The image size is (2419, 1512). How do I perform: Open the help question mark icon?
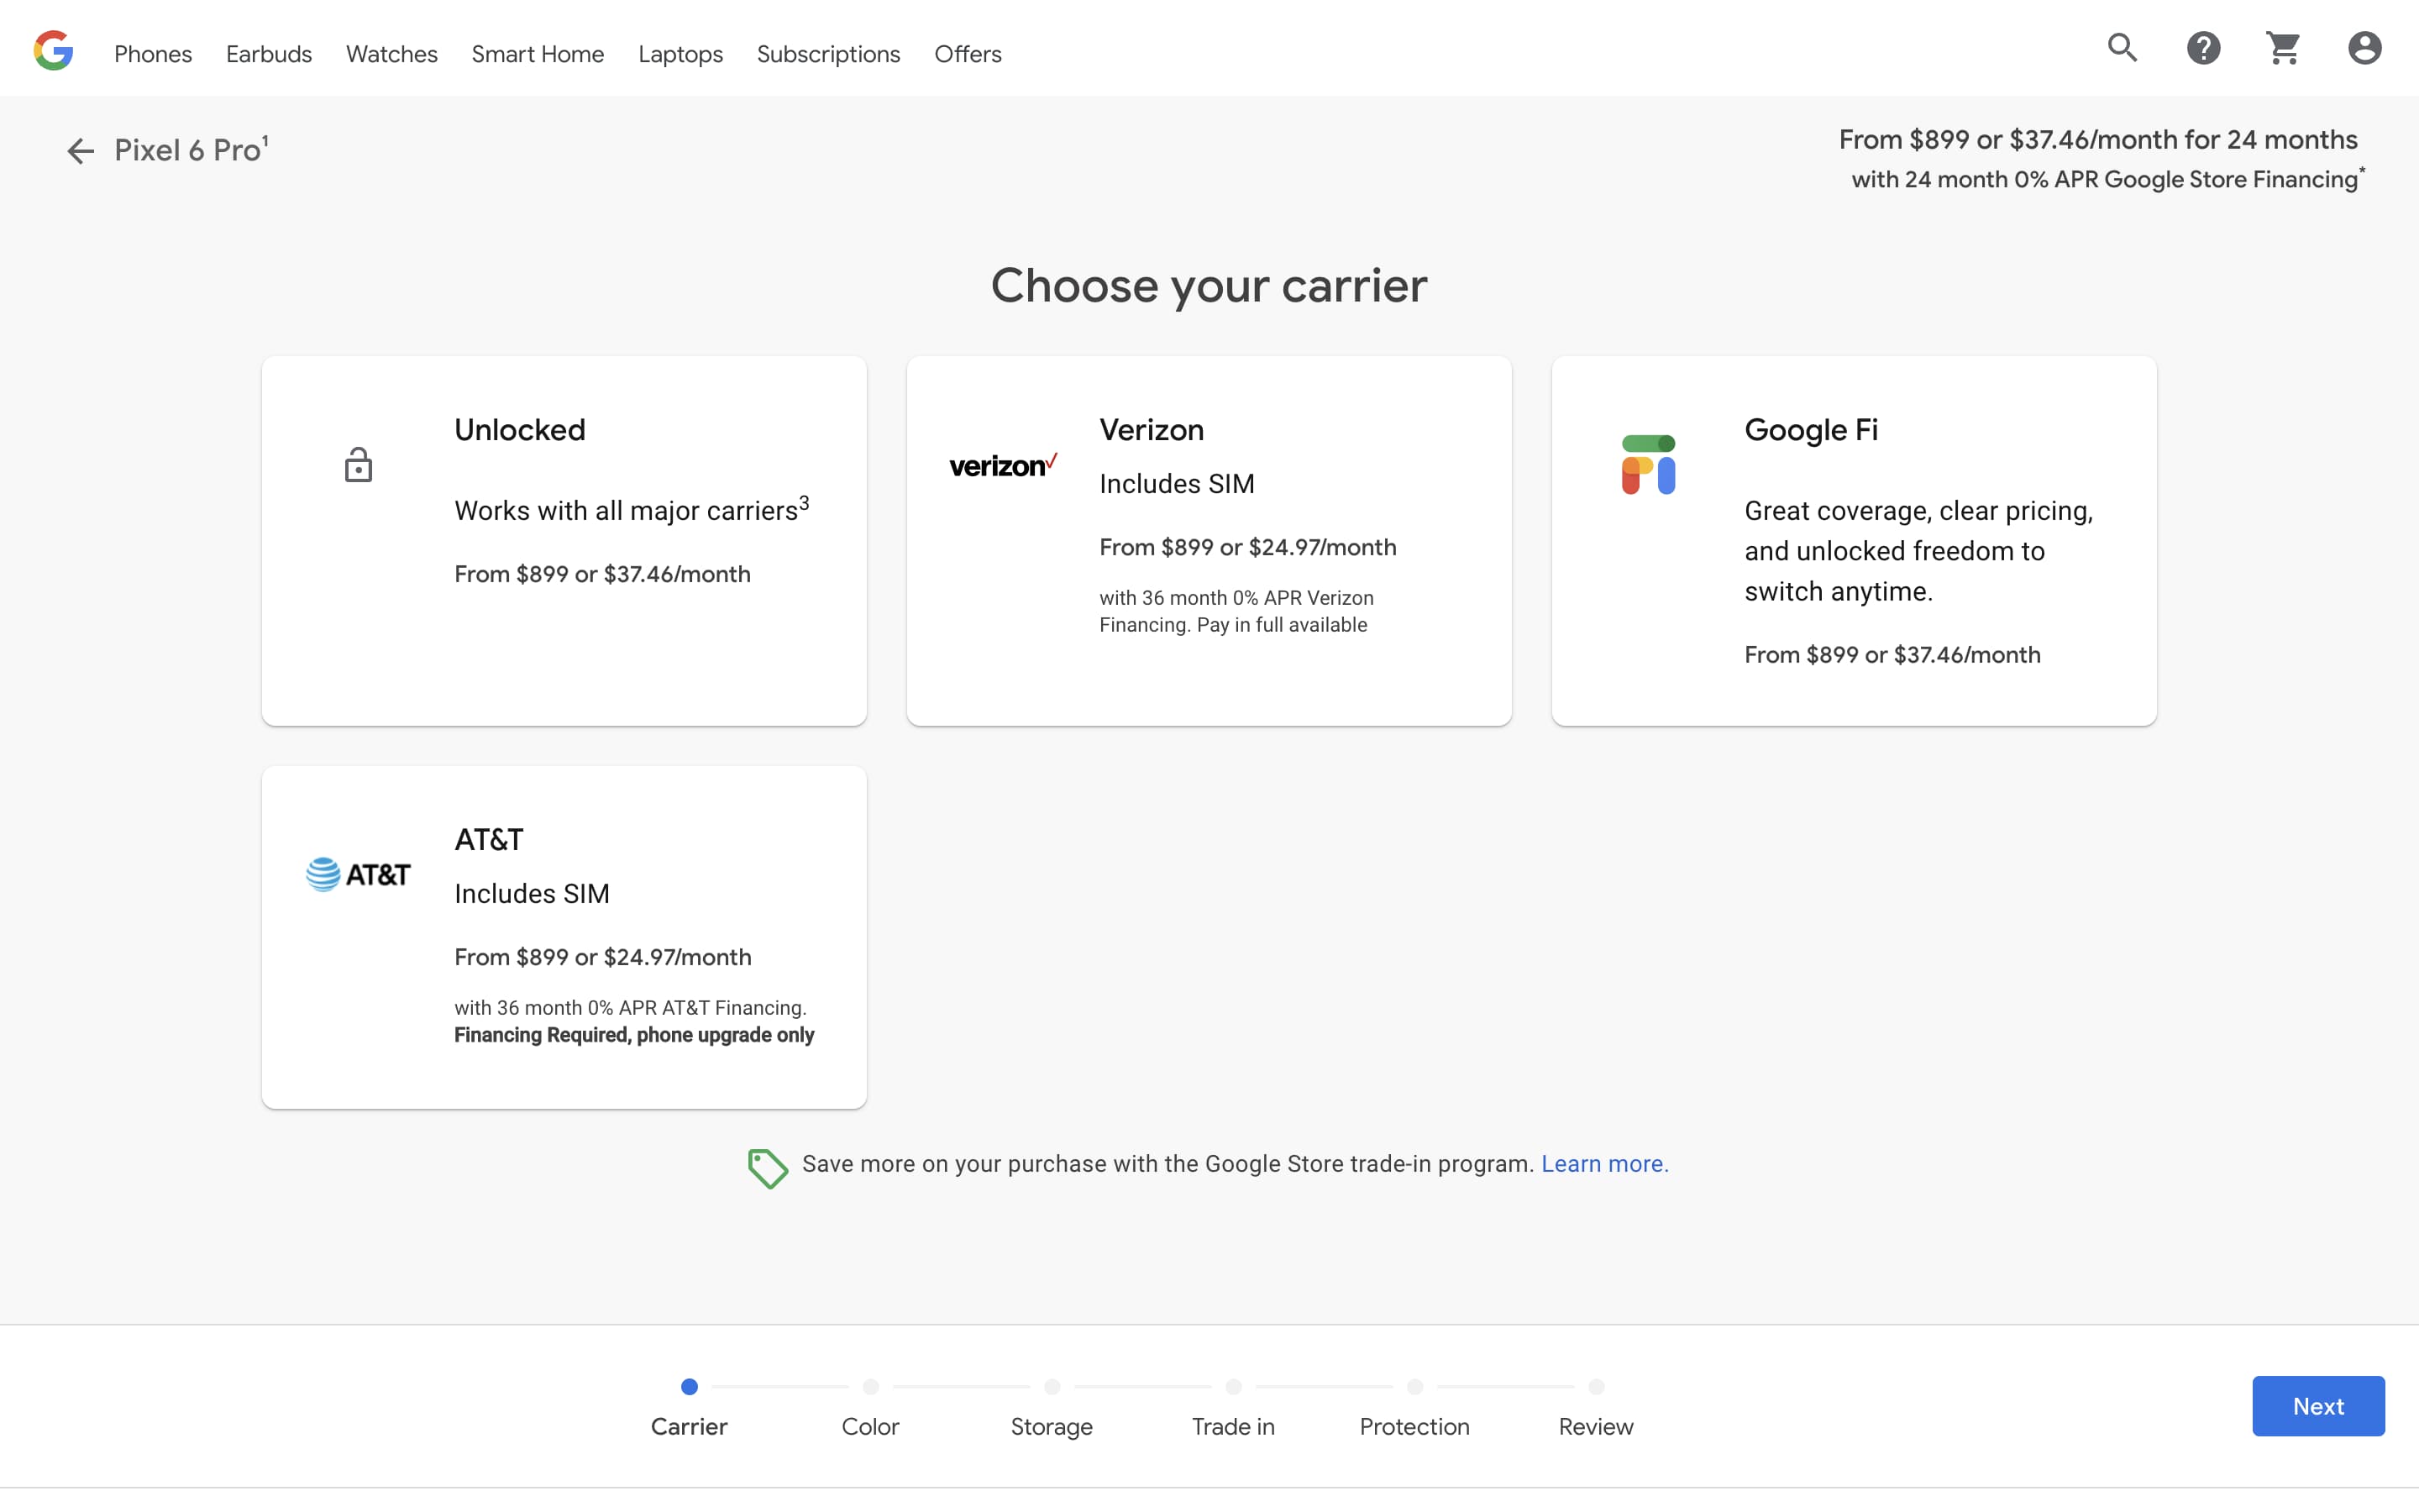tap(2203, 48)
